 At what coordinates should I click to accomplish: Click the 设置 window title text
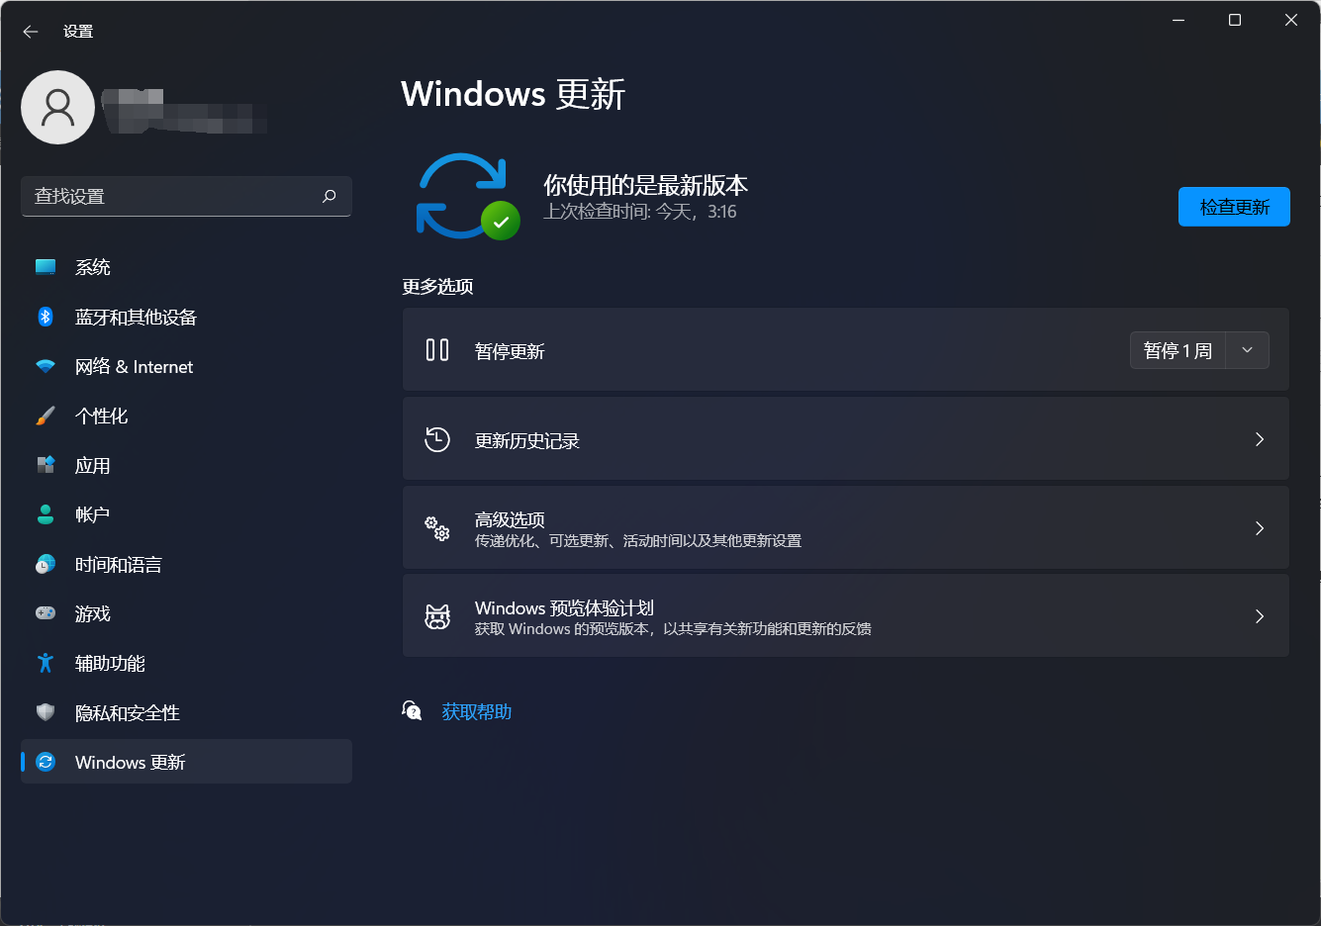point(78,32)
